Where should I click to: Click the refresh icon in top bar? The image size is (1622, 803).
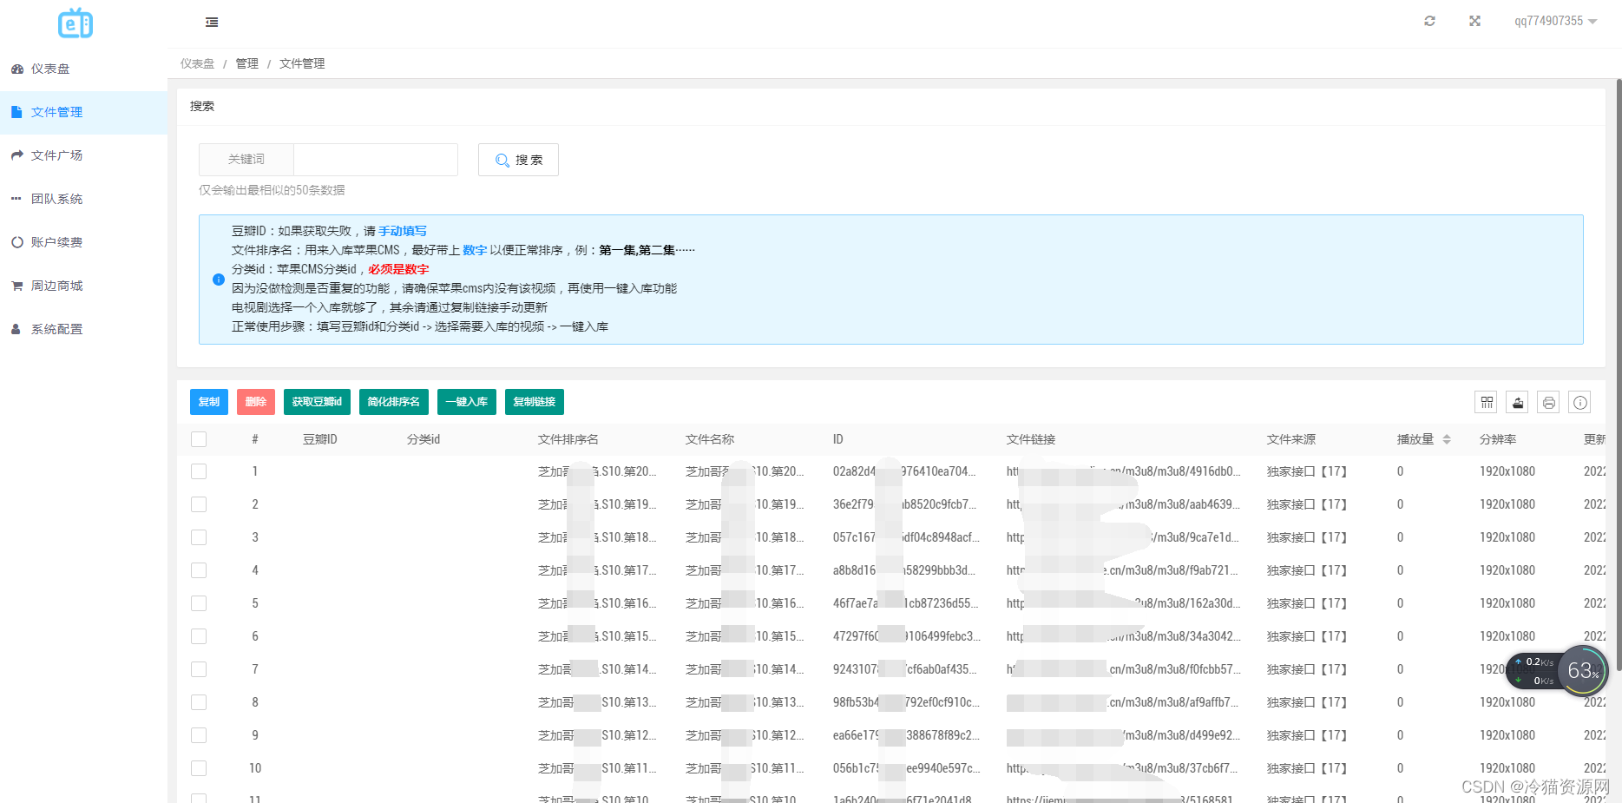(1429, 21)
